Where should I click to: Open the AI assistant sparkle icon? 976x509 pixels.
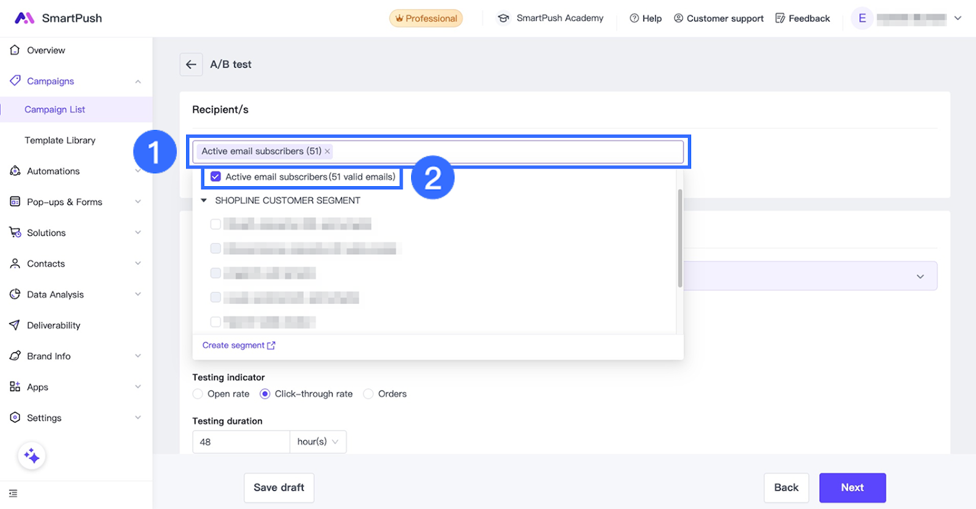[x=32, y=456]
